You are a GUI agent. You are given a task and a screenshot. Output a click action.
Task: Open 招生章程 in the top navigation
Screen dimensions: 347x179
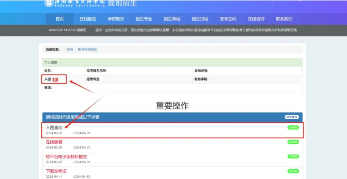[172, 19]
